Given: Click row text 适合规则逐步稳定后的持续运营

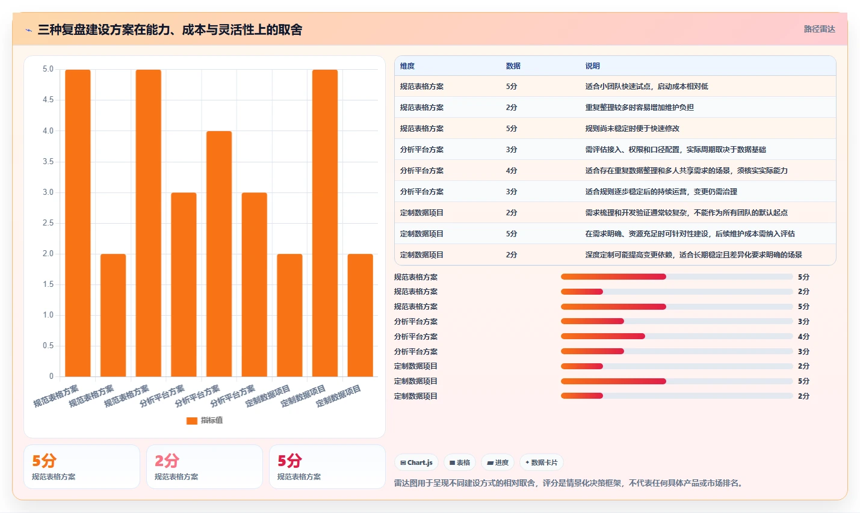Looking at the screenshot, I should 661,192.
